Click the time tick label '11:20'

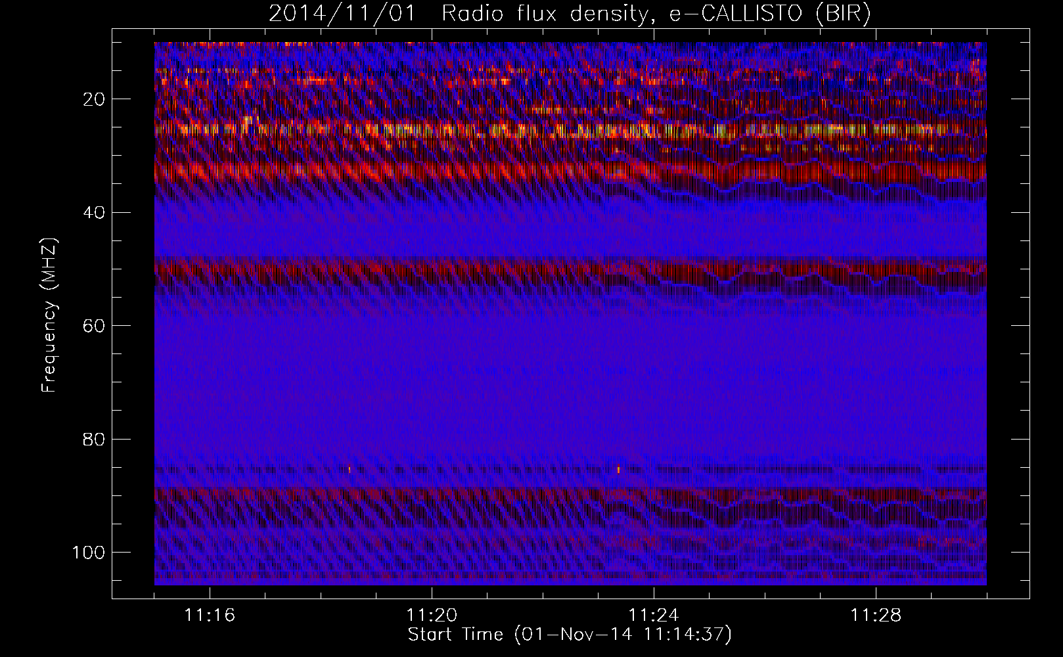pyautogui.click(x=432, y=616)
